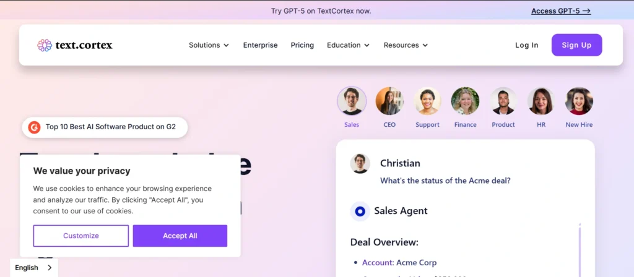The width and height of the screenshot is (634, 277).
Task: Select the CEO persona avatar
Action: [389, 101]
